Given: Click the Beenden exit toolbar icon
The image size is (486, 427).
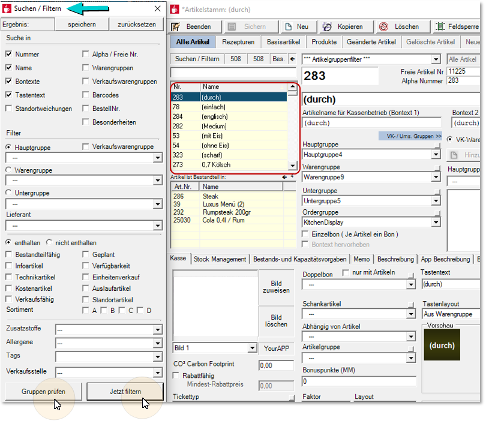Looking at the screenshot, I should (x=176, y=27).
